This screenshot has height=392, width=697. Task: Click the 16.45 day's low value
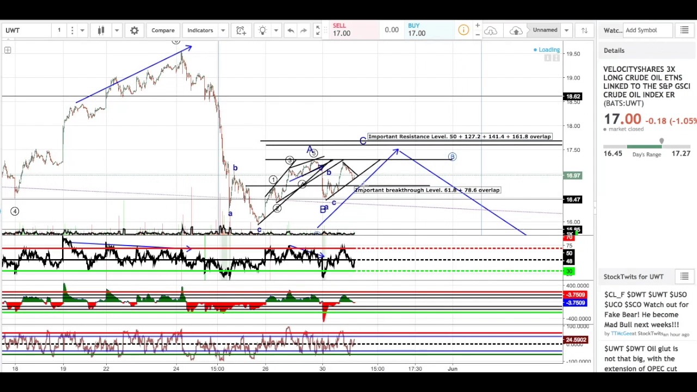tap(613, 154)
